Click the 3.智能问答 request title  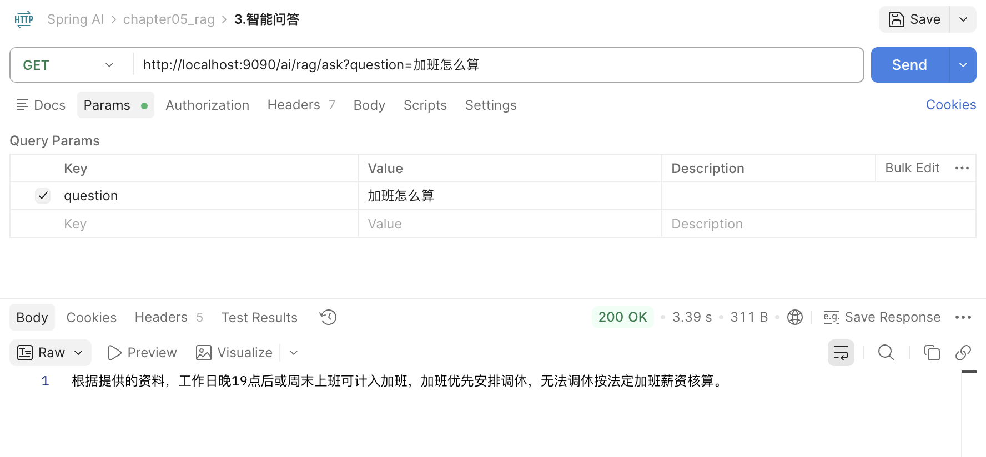point(267,19)
